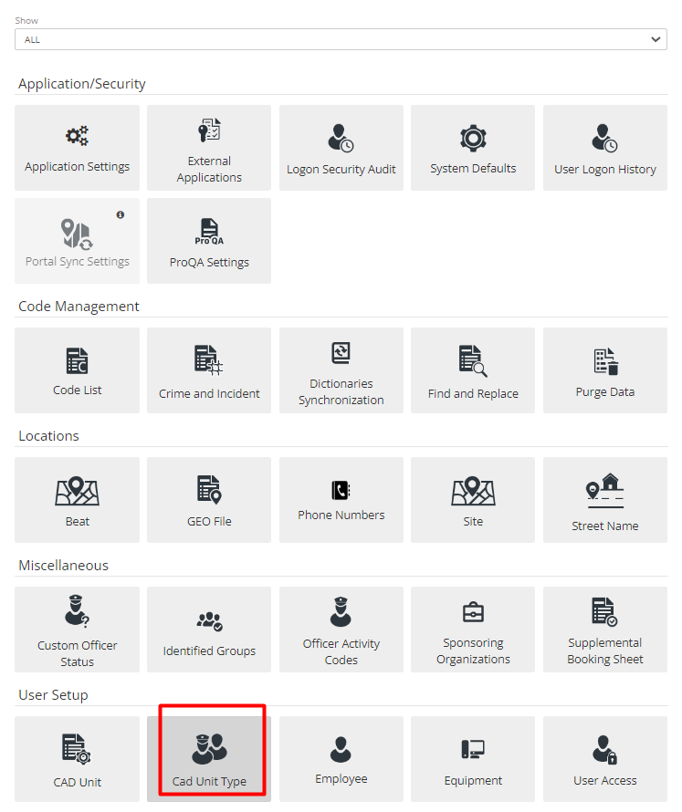Screen dimensions: 682x812
Task: Click the Code Management section heading
Action: coord(79,306)
